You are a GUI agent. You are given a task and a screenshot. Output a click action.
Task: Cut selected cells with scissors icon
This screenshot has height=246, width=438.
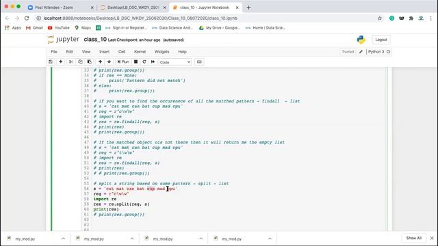coord(71,61)
